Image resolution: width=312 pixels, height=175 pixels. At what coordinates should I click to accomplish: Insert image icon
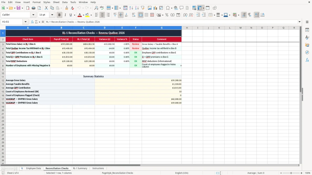pyautogui.click(x=150, y=8)
